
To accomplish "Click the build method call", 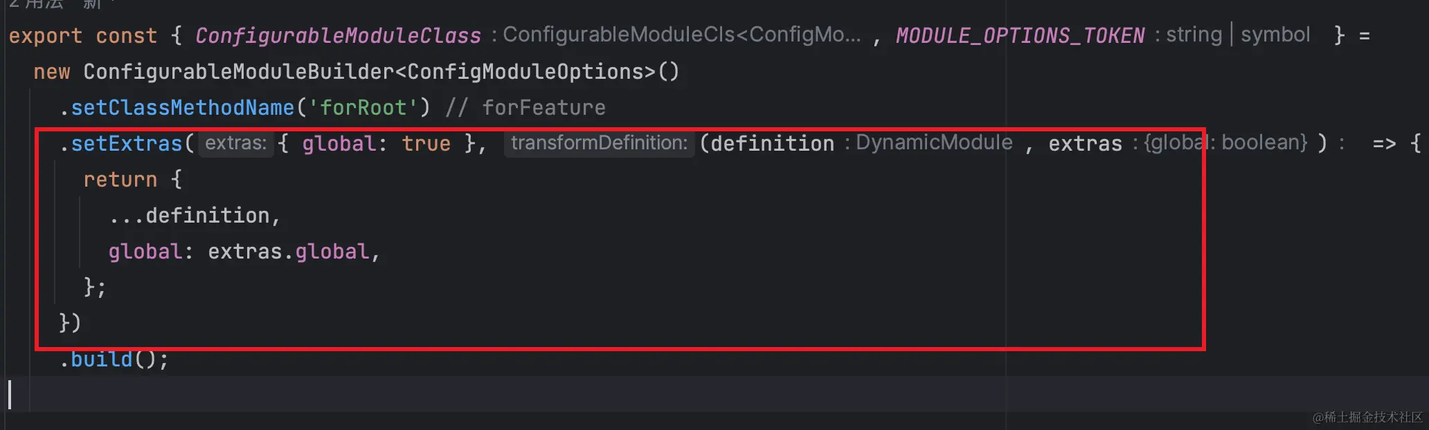I will coord(101,359).
